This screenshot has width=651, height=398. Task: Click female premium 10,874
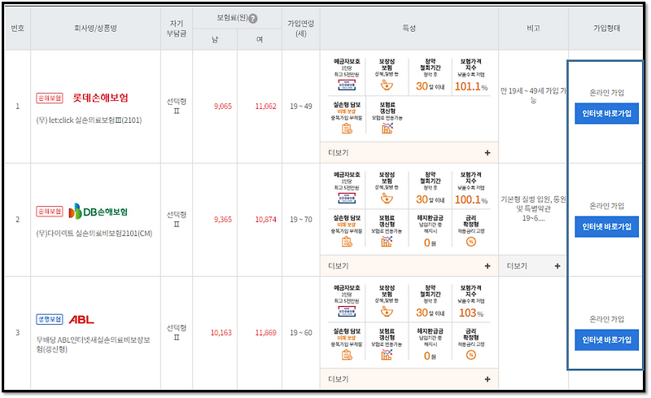[266, 220]
